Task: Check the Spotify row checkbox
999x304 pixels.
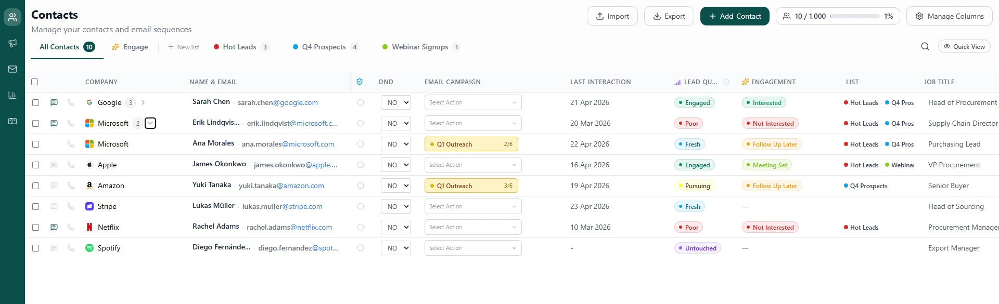Action: tap(35, 248)
